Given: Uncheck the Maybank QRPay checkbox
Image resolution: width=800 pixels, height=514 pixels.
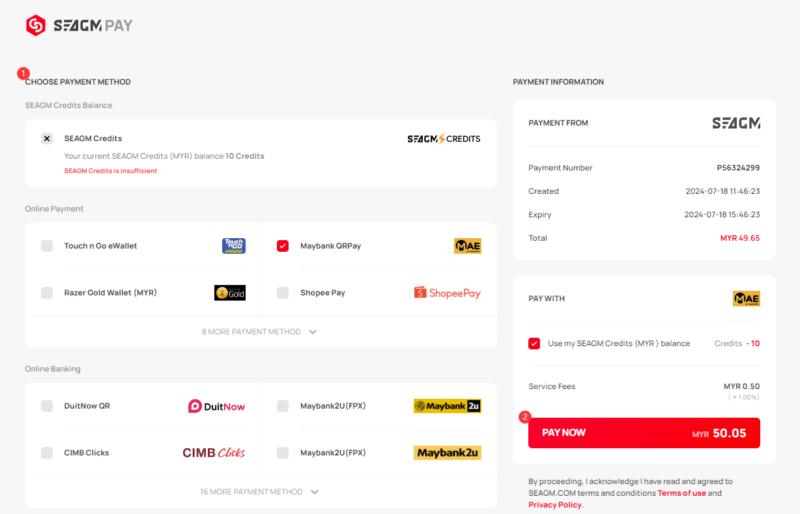Looking at the screenshot, I should click(283, 246).
